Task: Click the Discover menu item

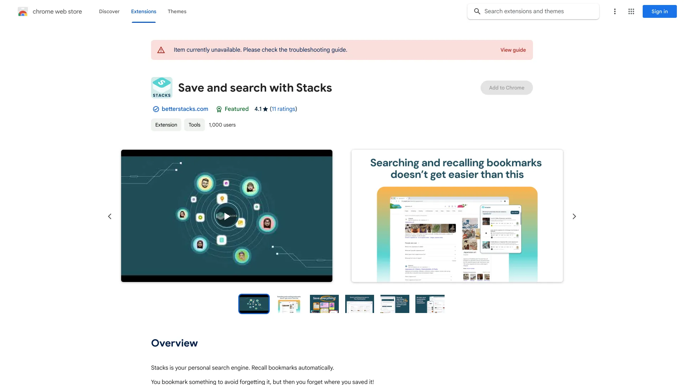Action: pyautogui.click(x=109, y=11)
